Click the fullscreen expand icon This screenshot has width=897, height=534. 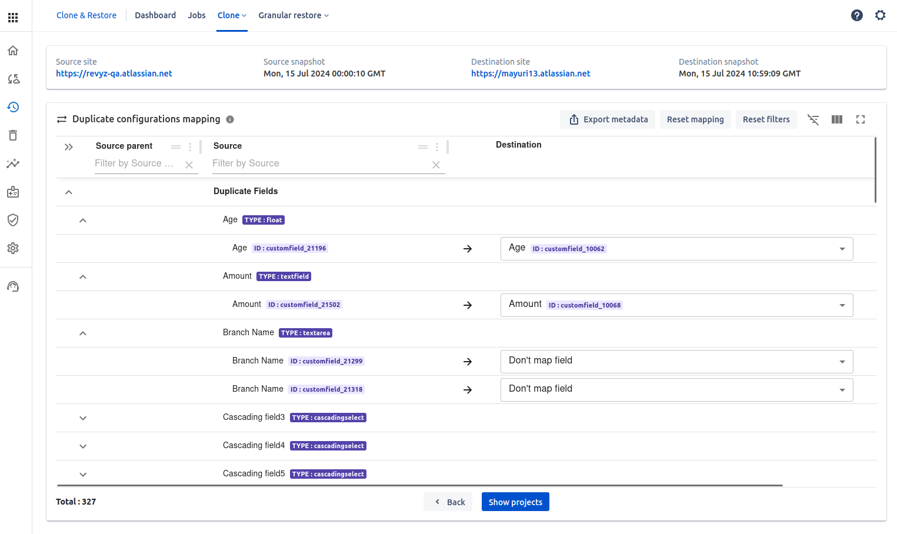[861, 119]
